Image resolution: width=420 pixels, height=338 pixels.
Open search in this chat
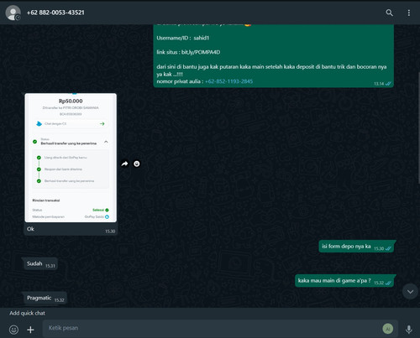click(389, 13)
